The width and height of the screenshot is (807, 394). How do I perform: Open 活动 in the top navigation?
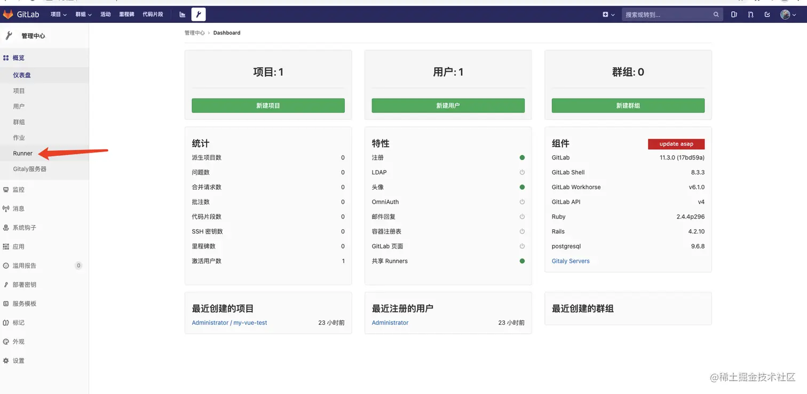tap(106, 14)
